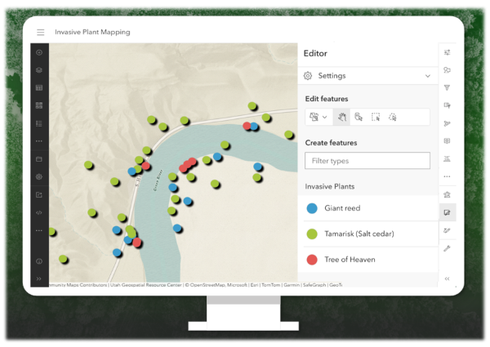The height and width of the screenshot is (347, 490).
Task: Open the Styles shapes icon in light toolbar
Action: (448, 70)
